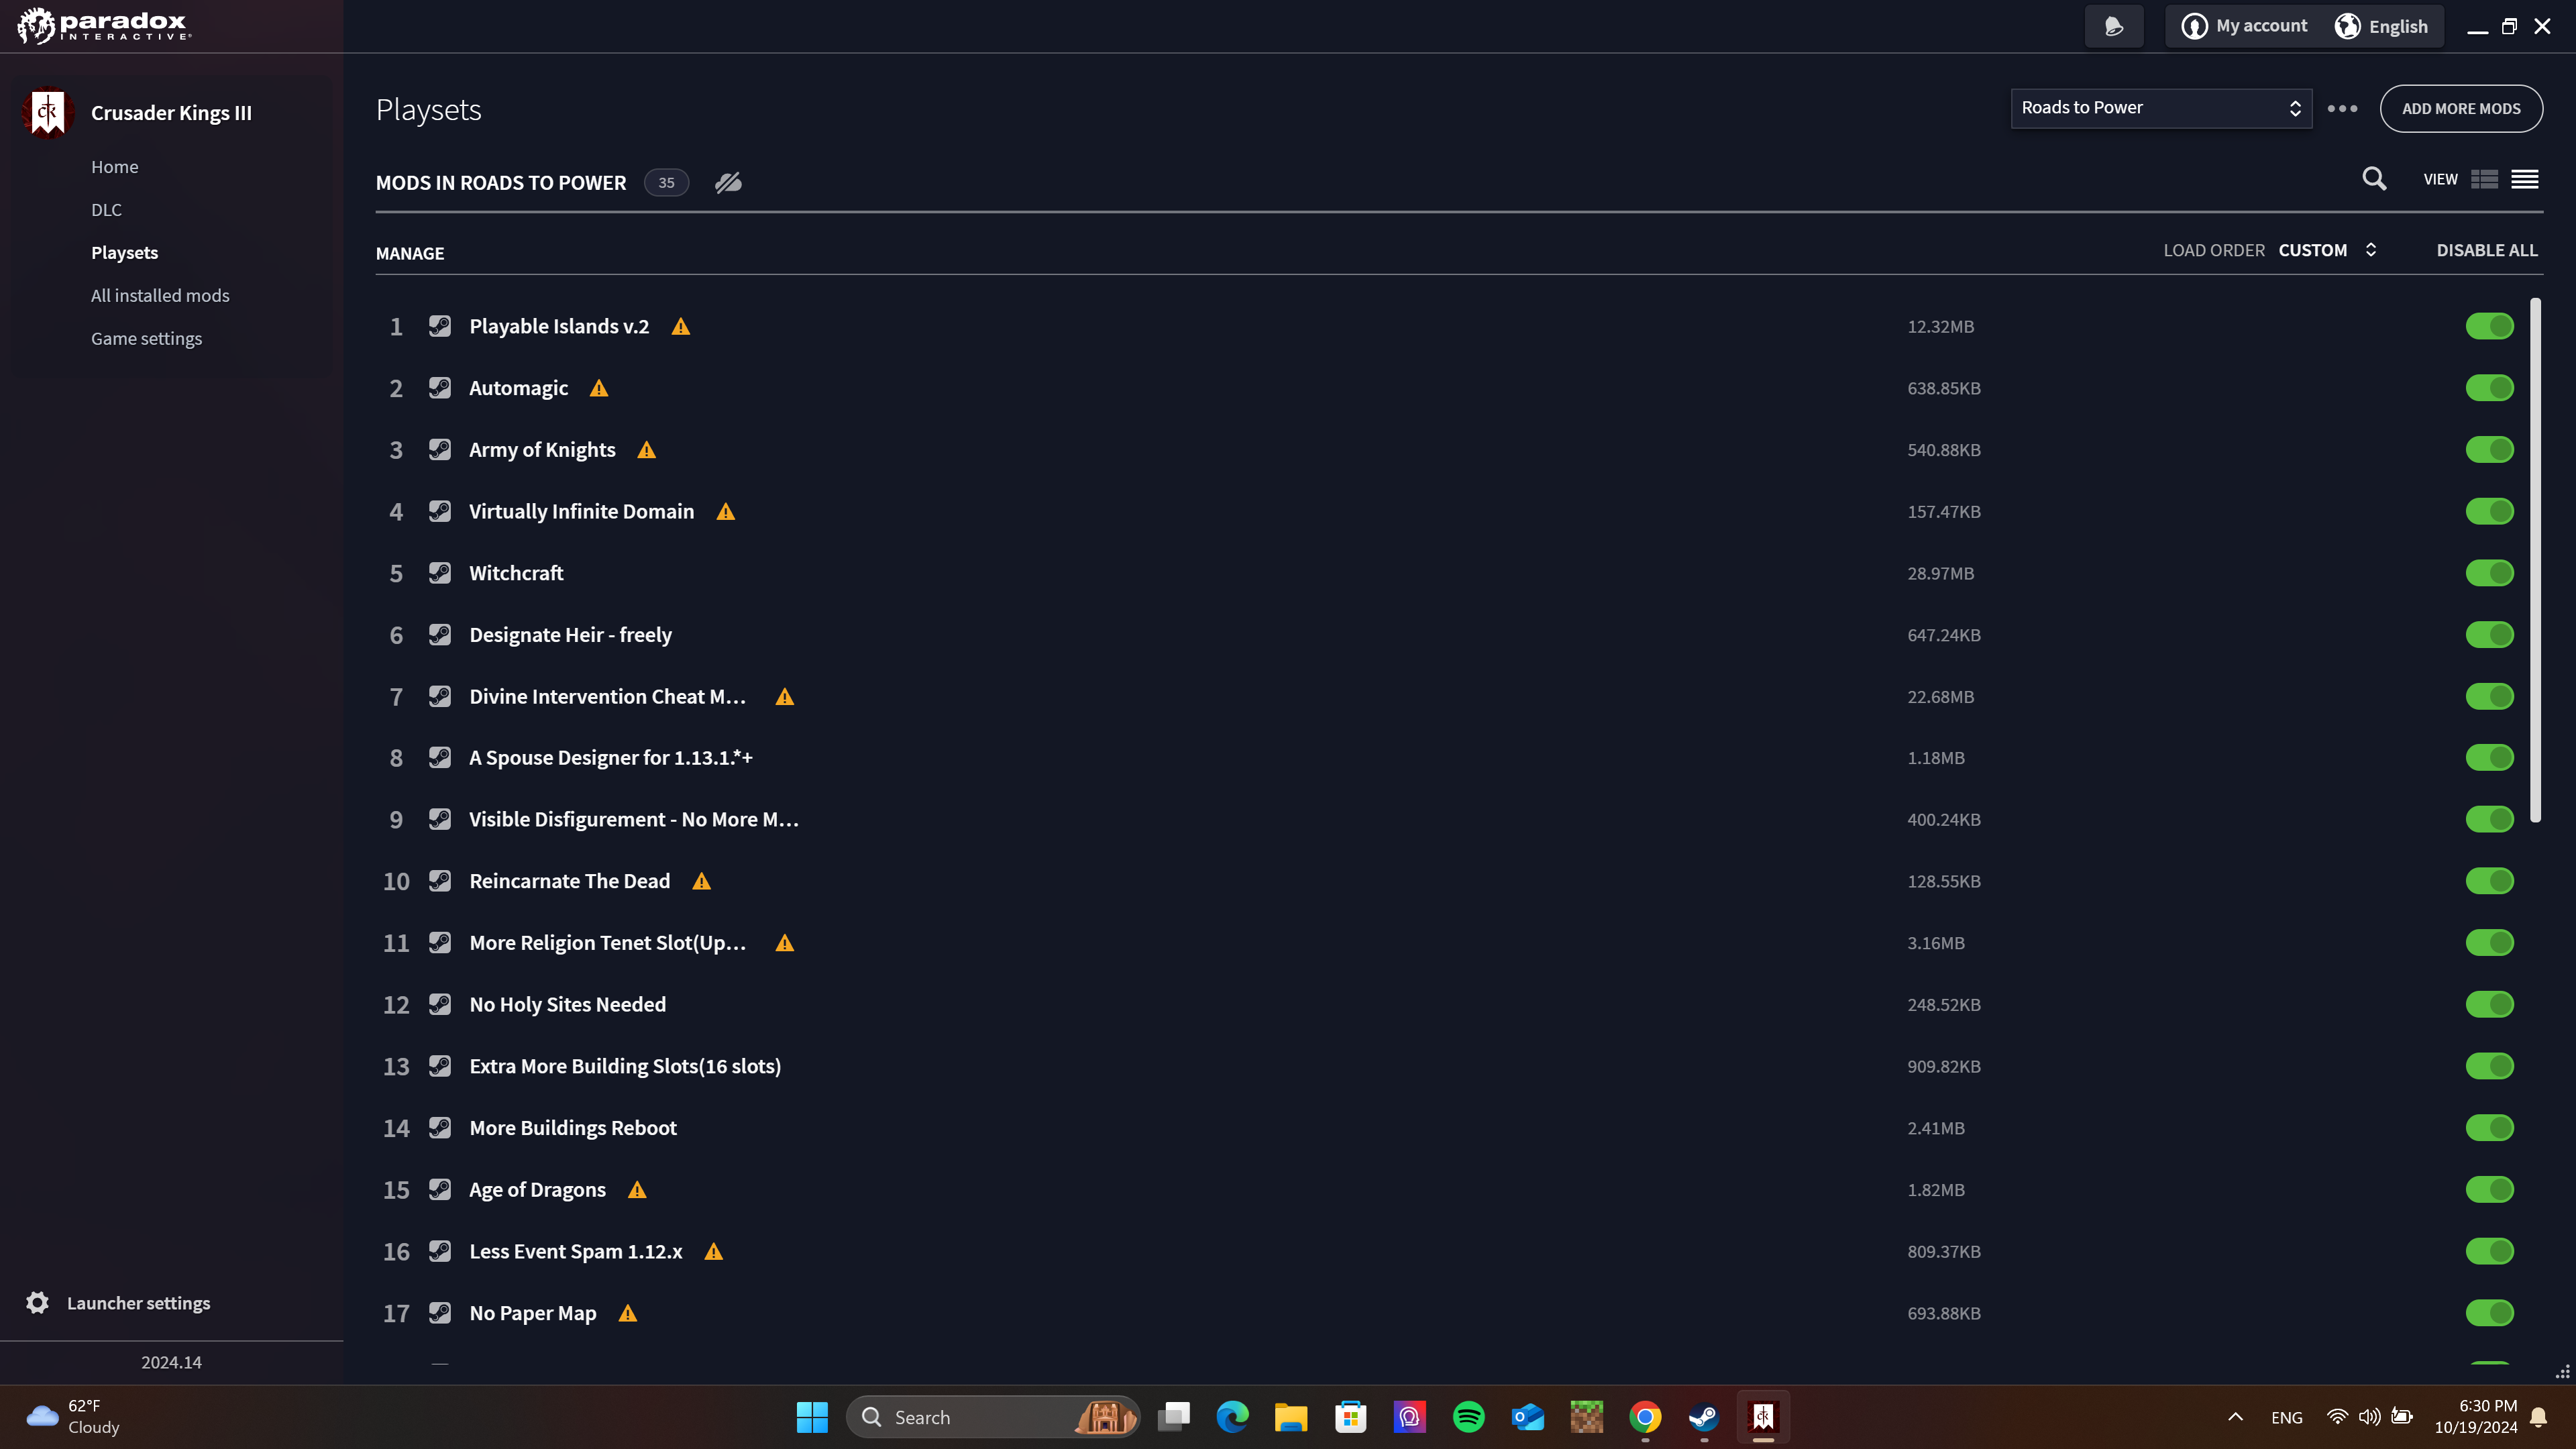Switch to compact grid view icon

2484,180
